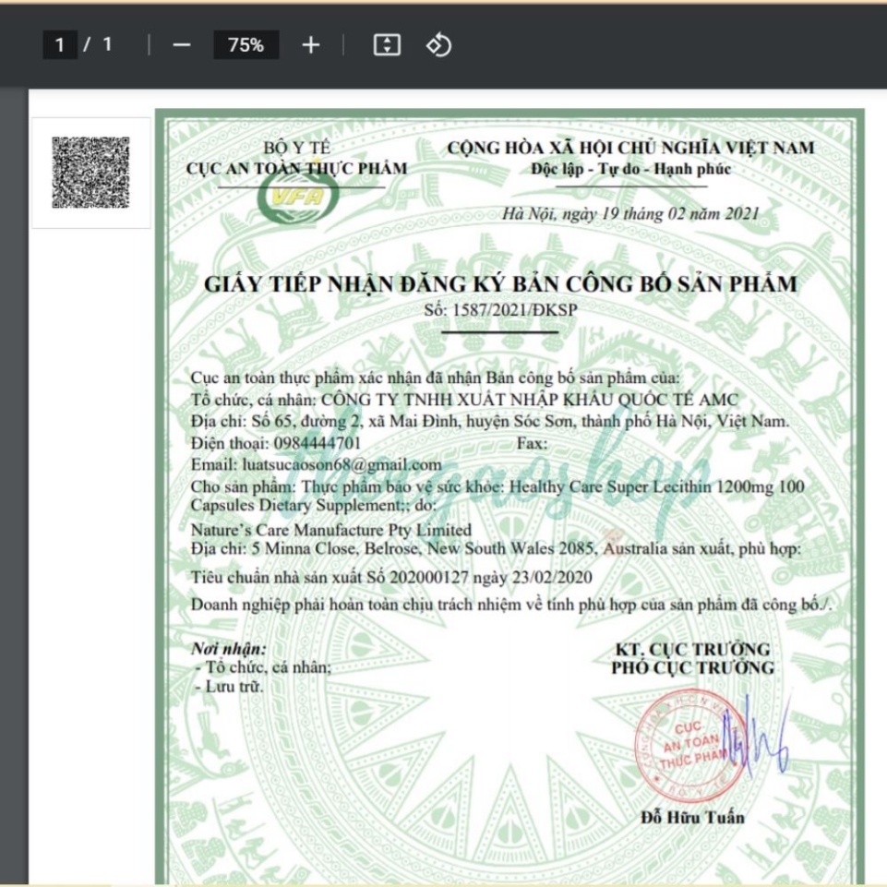Click the 'Fax:' label
The image size is (887, 887).
click(533, 443)
